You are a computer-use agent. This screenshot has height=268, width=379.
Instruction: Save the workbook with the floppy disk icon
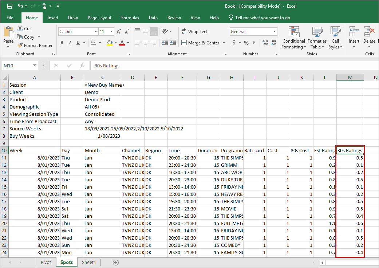tap(10, 6)
